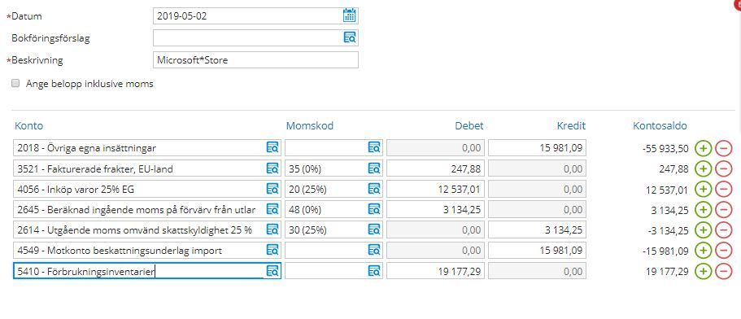Add a row after the 4056 row
The width and height of the screenshot is (741, 319).
point(704,189)
